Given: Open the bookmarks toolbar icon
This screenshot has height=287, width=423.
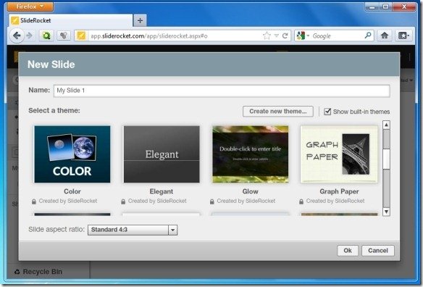Looking at the screenshot, I should coord(403,36).
